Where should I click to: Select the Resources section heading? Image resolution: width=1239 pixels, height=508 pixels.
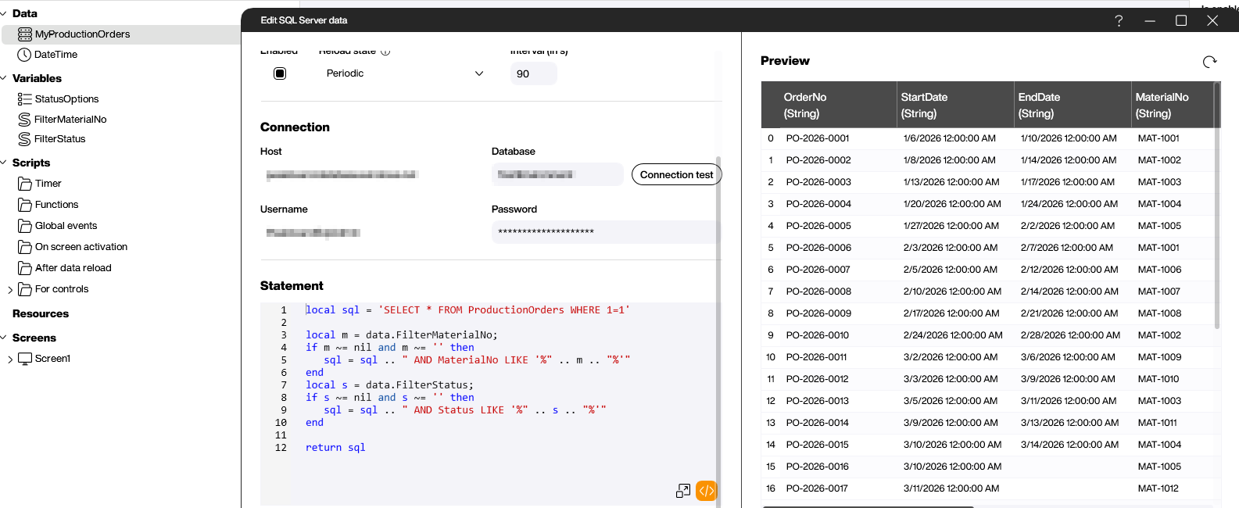click(x=41, y=314)
